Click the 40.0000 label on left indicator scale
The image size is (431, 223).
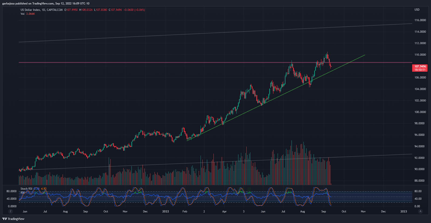point(12,199)
